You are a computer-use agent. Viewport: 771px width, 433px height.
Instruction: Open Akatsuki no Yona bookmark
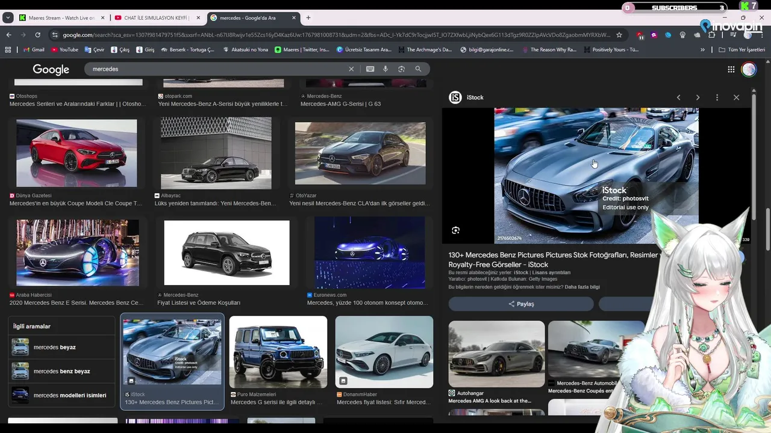tap(246, 50)
